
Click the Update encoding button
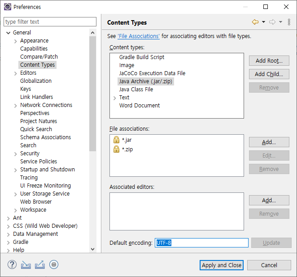tap(271, 243)
